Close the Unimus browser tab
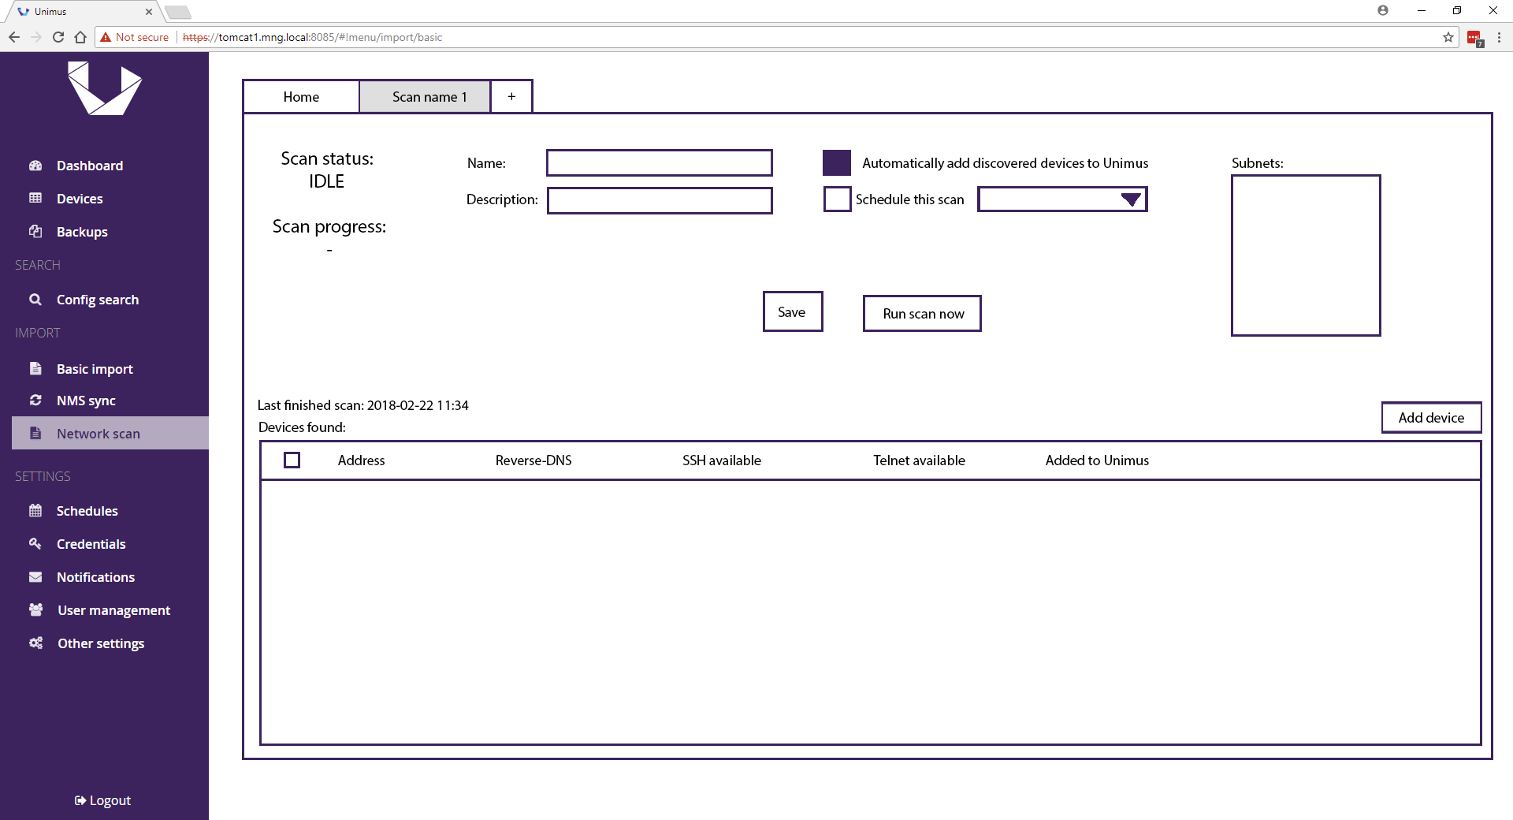1513x820 pixels. (149, 12)
